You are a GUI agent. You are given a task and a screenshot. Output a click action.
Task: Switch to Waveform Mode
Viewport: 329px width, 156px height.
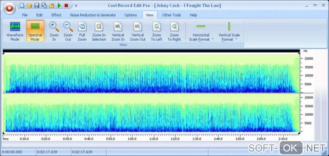click(x=15, y=31)
